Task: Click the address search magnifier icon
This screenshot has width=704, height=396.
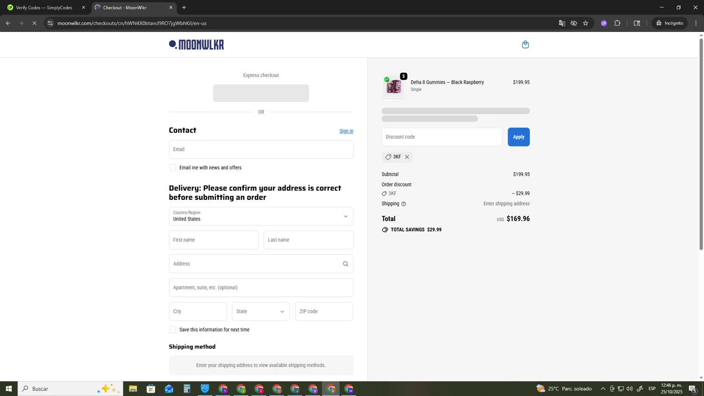Action: 345,264
